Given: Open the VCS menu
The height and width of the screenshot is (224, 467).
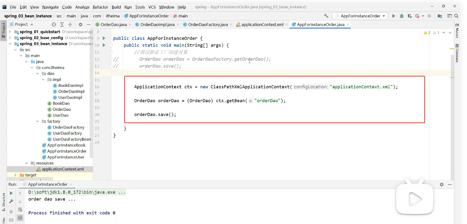Looking at the screenshot, I should 152,7.
